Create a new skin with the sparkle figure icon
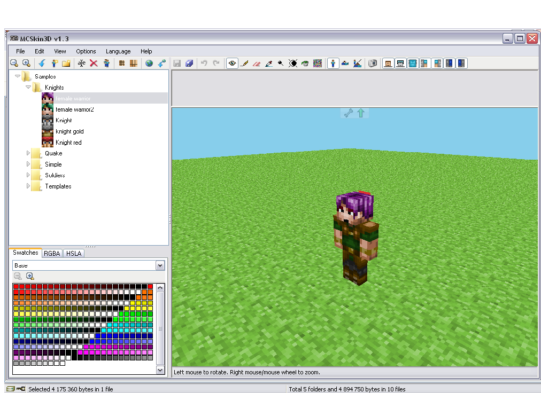 coord(55,63)
